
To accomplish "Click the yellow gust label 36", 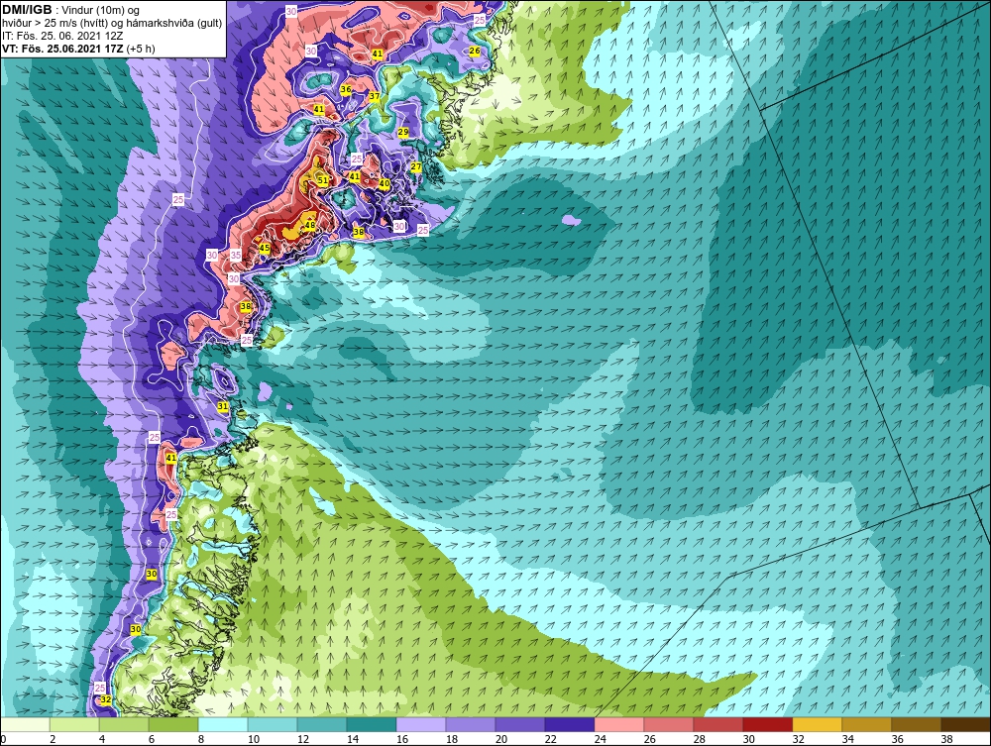I will coord(346,90).
